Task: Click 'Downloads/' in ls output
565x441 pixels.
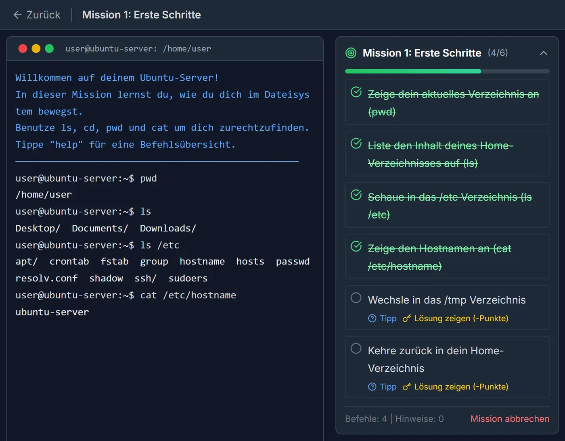Action: (x=168, y=228)
